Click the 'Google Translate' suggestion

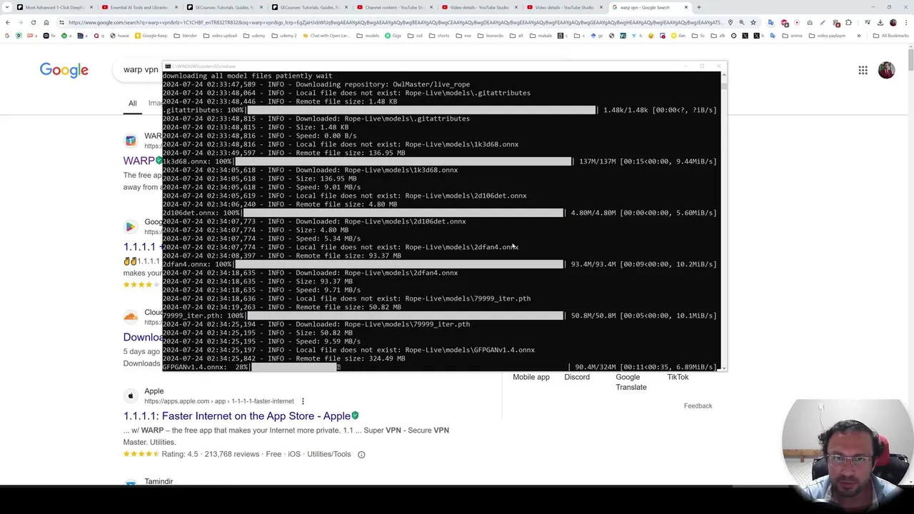pos(631,382)
